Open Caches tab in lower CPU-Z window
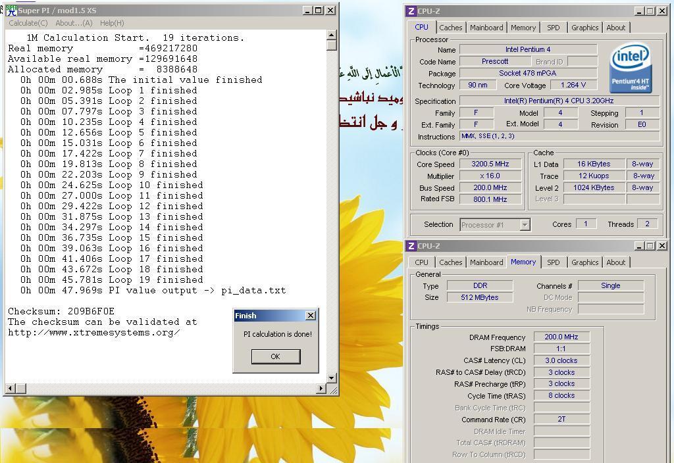This screenshot has width=674, height=463. [x=450, y=262]
